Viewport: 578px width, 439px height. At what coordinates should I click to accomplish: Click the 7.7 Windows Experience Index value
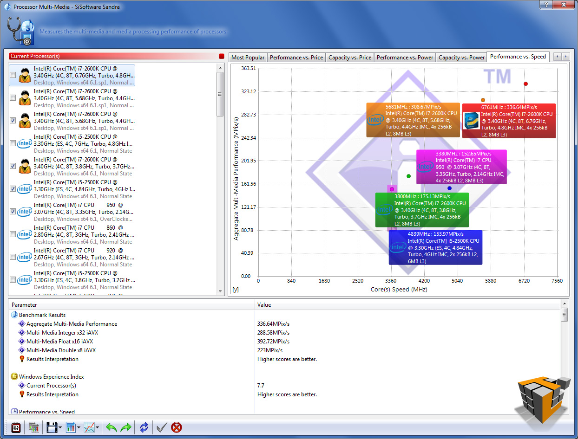coord(261,386)
